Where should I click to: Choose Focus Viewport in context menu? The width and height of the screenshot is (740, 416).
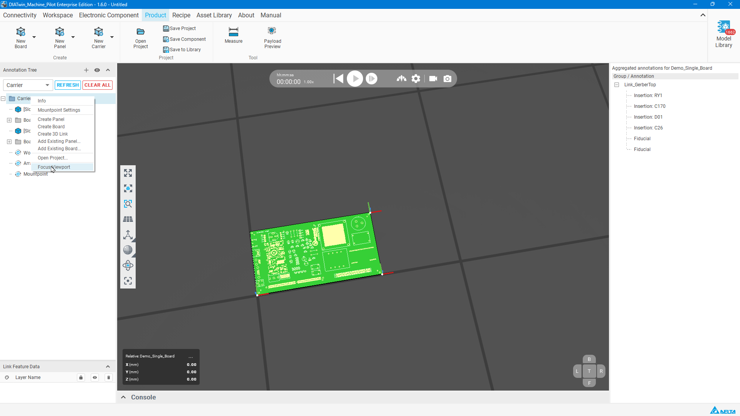tap(63, 167)
